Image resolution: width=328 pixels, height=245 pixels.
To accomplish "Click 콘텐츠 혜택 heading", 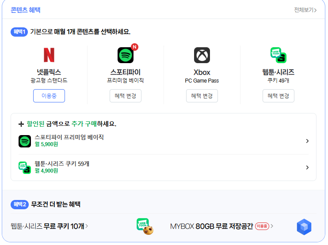I will [x=26, y=10].
